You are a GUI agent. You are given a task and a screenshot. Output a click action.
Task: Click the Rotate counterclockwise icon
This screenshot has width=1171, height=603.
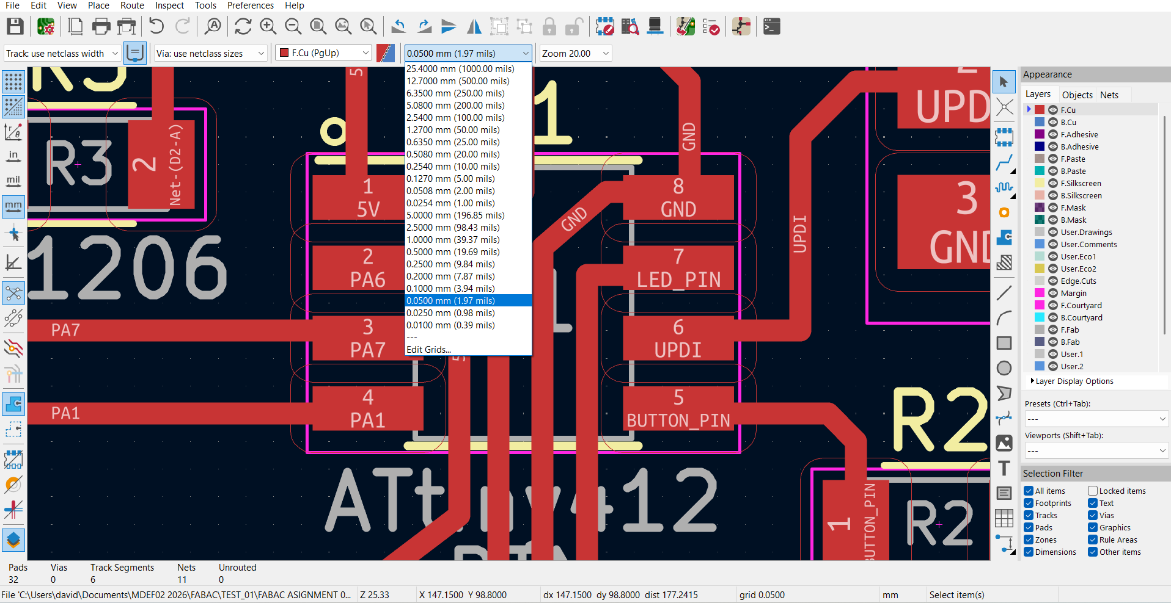tap(398, 26)
